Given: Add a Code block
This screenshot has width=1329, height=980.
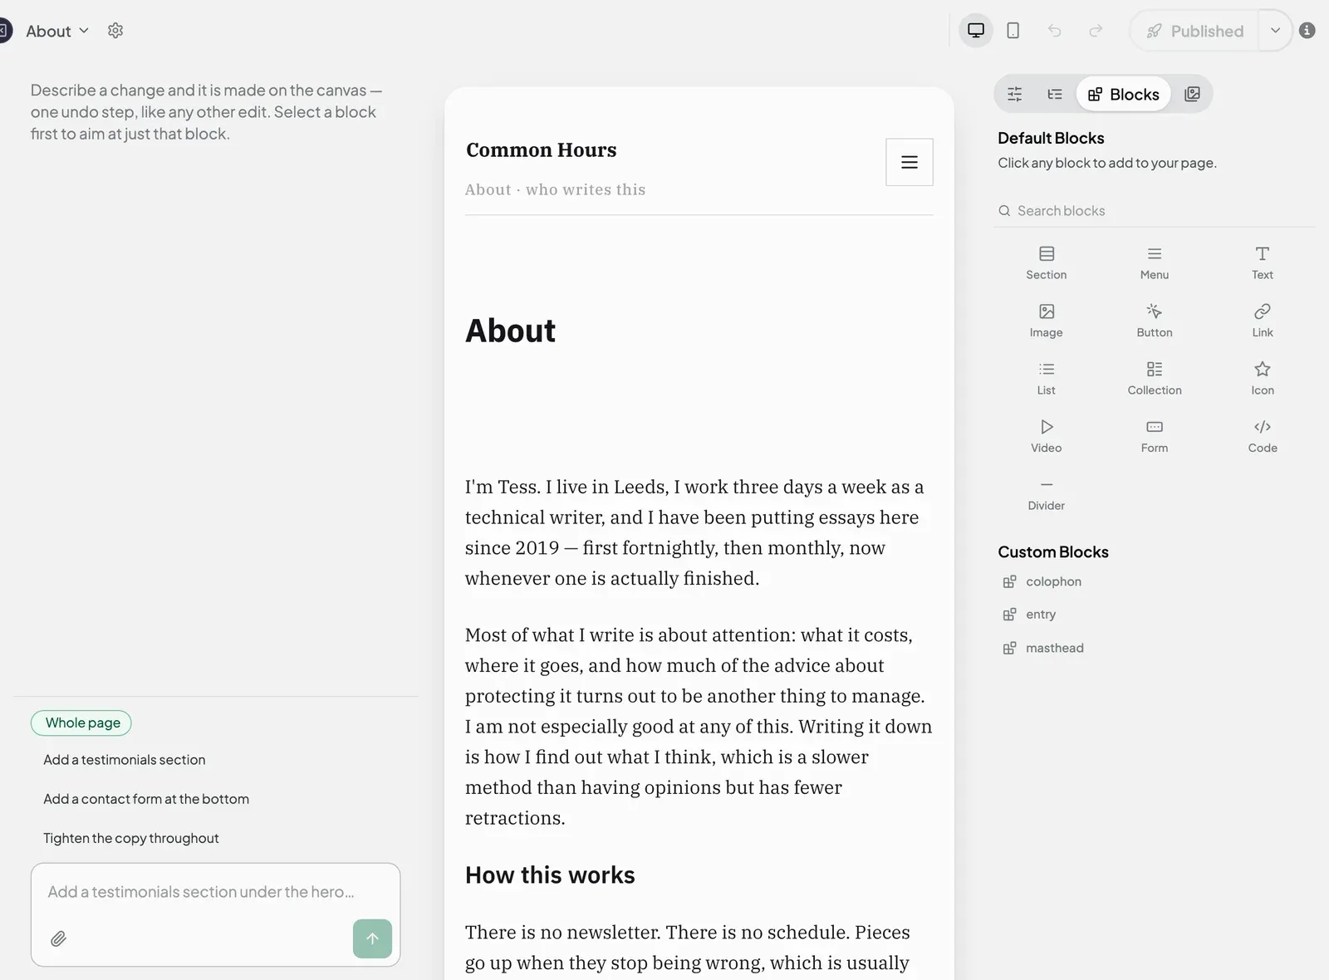Looking at the screenshot, I should [1263, 436].
